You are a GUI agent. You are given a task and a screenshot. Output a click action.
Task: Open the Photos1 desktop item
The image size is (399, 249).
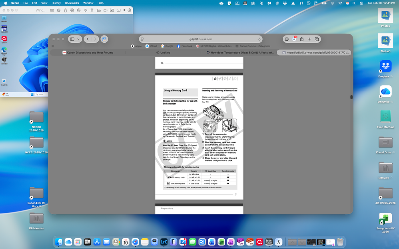click(385, 41)
